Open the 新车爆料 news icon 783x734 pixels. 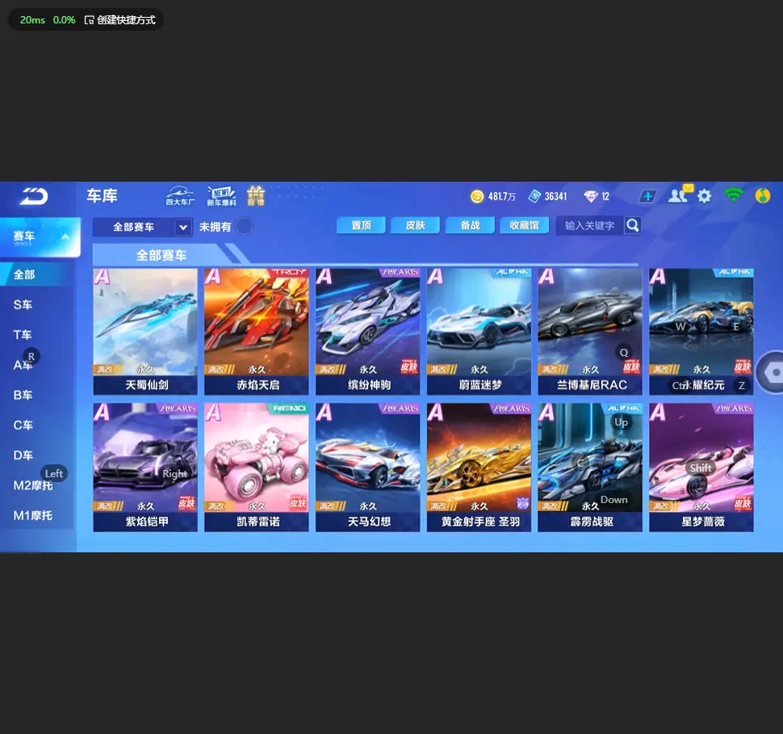click(x=222, y=196)
